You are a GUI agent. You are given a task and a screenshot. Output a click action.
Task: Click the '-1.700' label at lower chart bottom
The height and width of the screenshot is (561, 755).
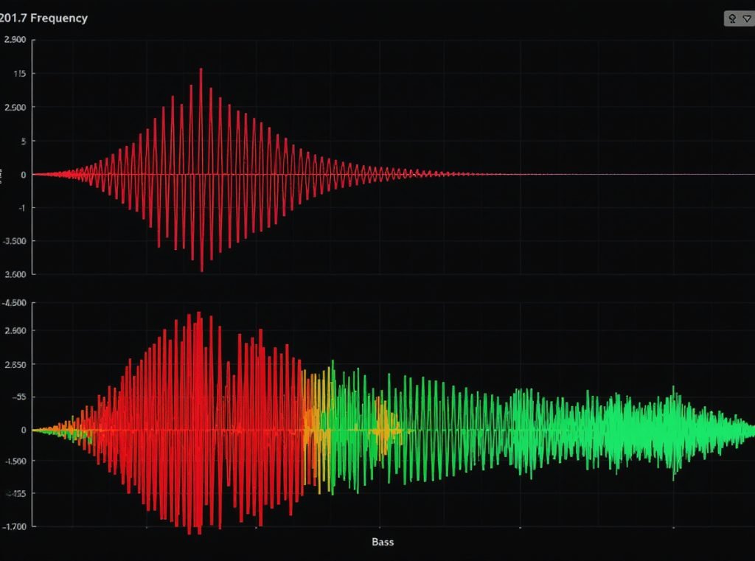[x=15, y=527]
